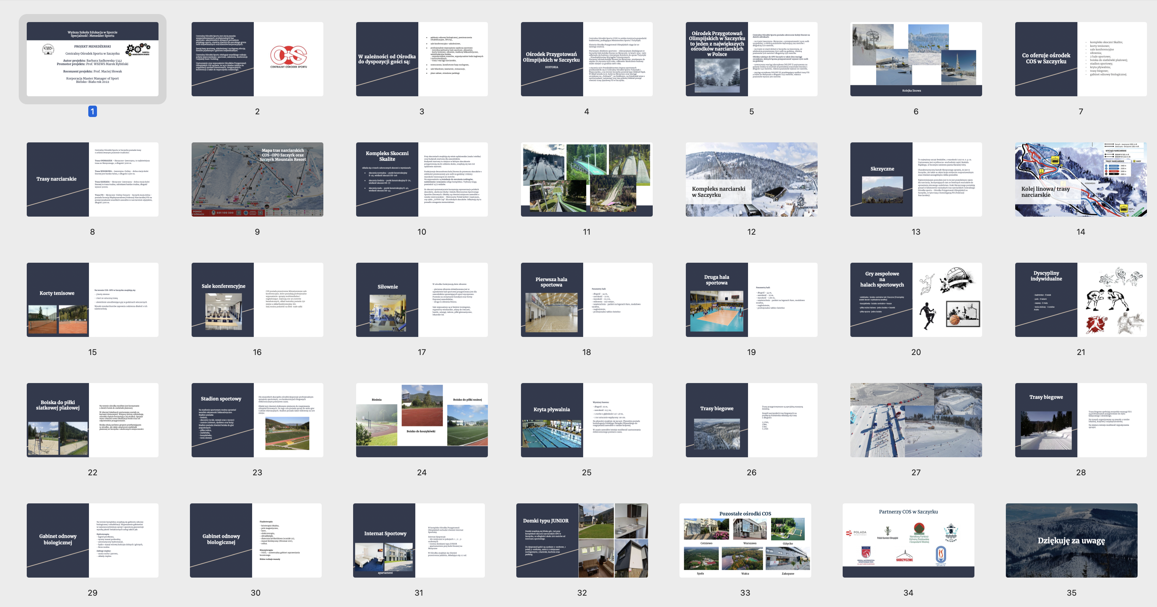Screen dimensions: 1157x607
Task: Click slide 19 Druga hala sportowa
Action: pyautogui.click(x=751, y=299)
